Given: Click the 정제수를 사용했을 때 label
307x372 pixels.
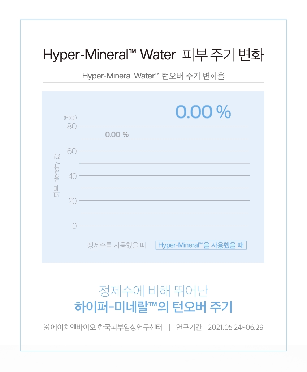Looking at the screenshot, I should point(117,245).
